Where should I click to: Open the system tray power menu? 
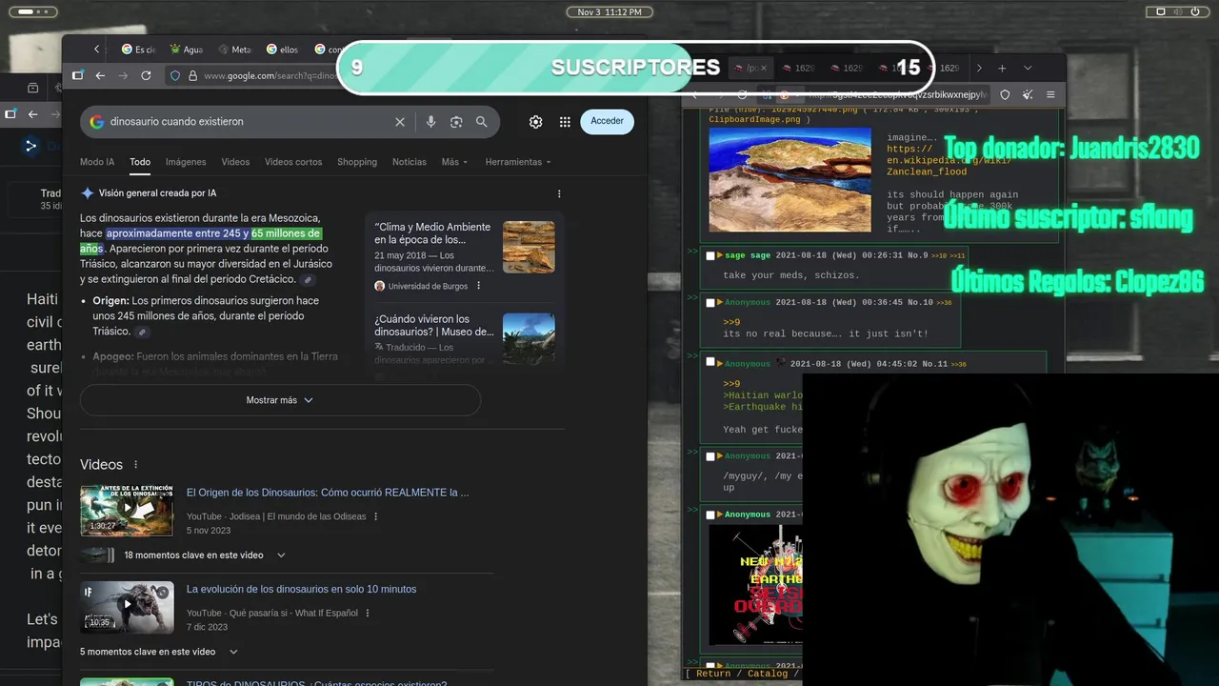1196,11
